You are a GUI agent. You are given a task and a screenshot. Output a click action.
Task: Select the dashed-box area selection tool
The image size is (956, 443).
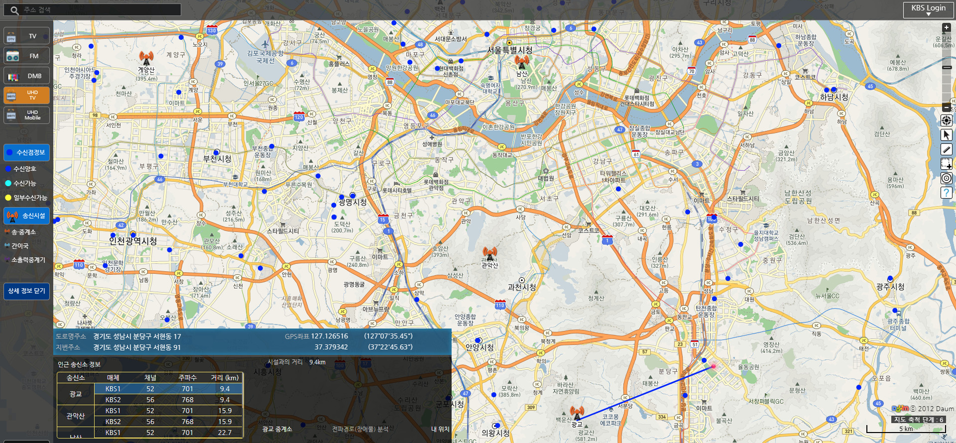tap(947, 164)
